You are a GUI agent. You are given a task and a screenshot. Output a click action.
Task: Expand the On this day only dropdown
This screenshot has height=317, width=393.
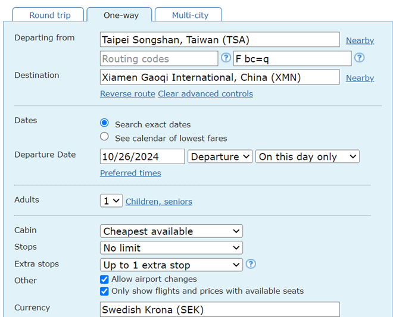307,157
